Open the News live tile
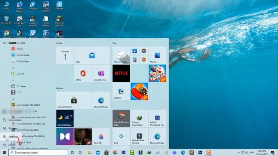The image size is (278, 156). [x=83, y=136]
